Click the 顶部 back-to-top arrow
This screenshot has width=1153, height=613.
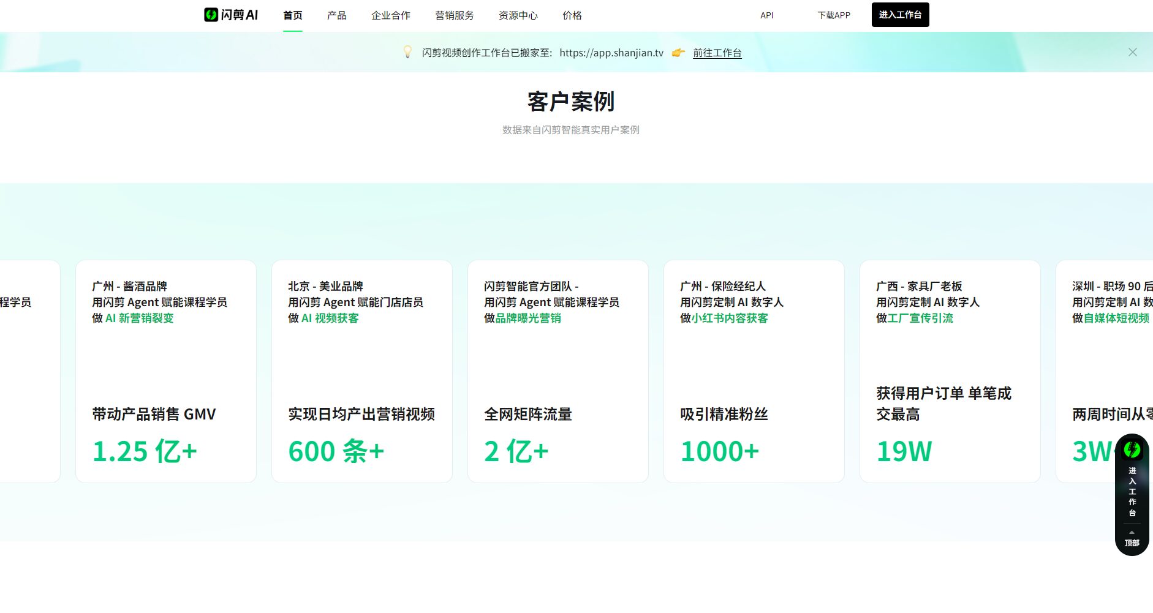tap(1132, 539)
